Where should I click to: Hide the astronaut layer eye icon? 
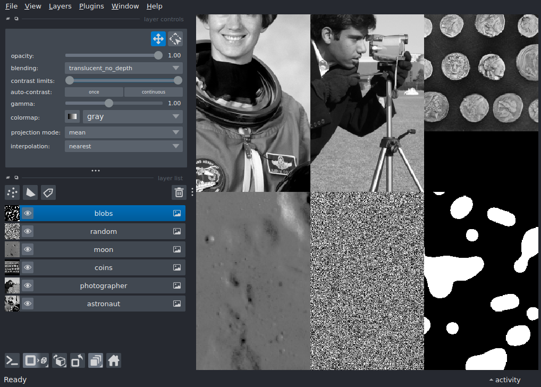pos(28,304)
